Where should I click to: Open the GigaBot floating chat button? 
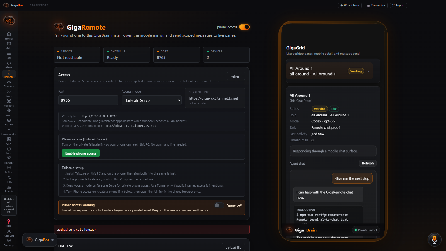(x=40, y=240)
